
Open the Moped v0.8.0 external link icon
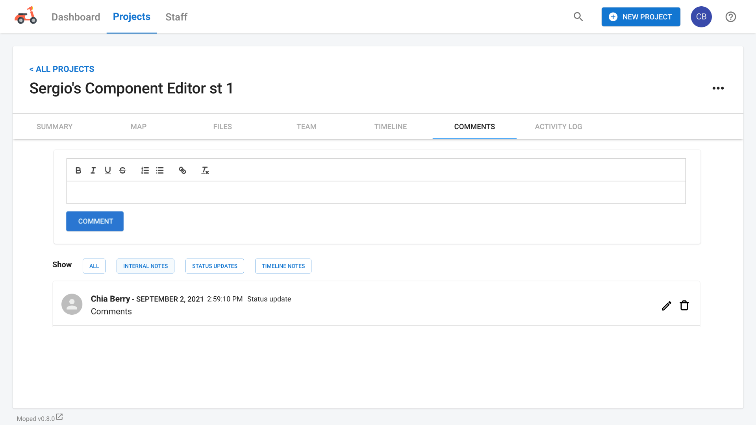[59, 417]
